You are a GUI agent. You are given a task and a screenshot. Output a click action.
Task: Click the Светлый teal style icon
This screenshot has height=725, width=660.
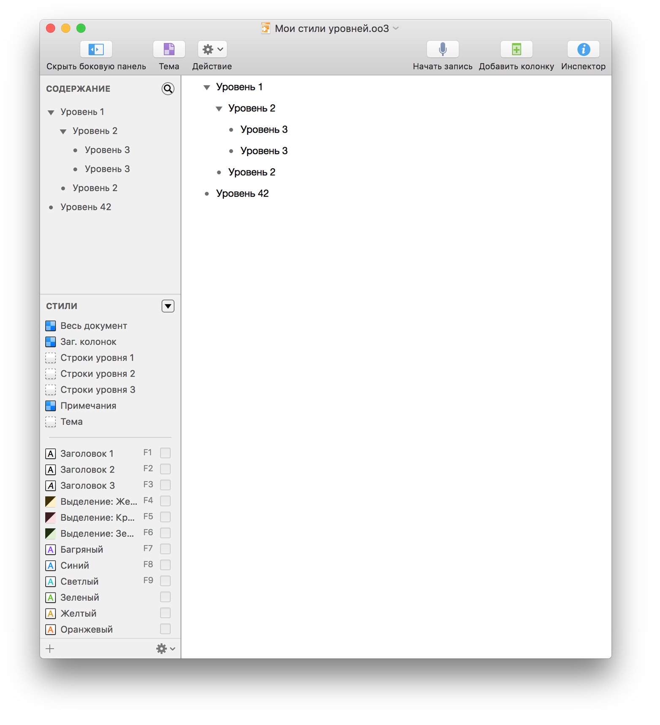51,582
